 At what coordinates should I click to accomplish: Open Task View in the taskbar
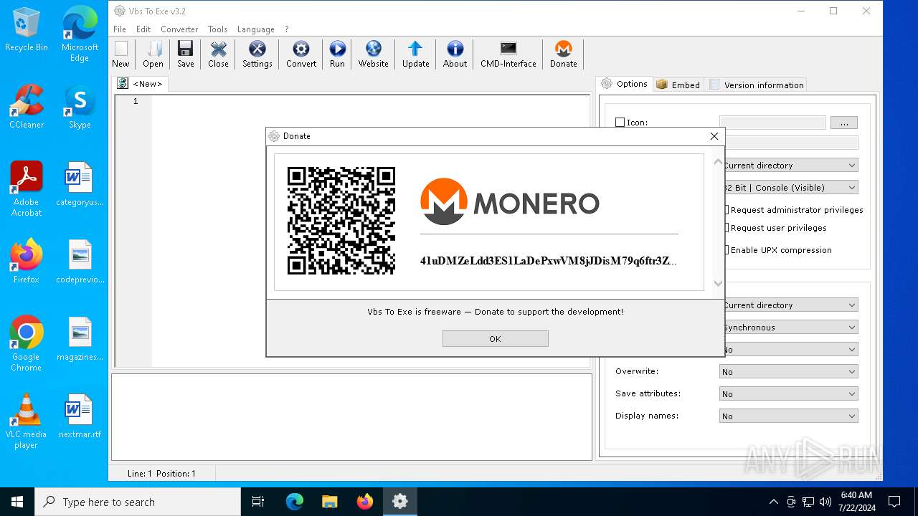click(x=258, y=502)
